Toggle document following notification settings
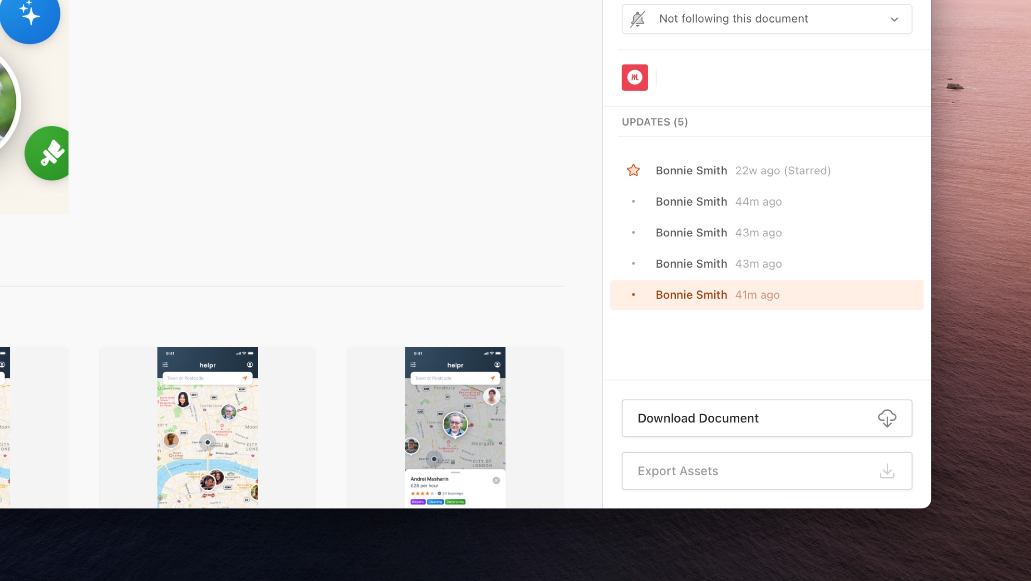Image resolution: width=1031 pixels, height=581 pixels. 767,19
